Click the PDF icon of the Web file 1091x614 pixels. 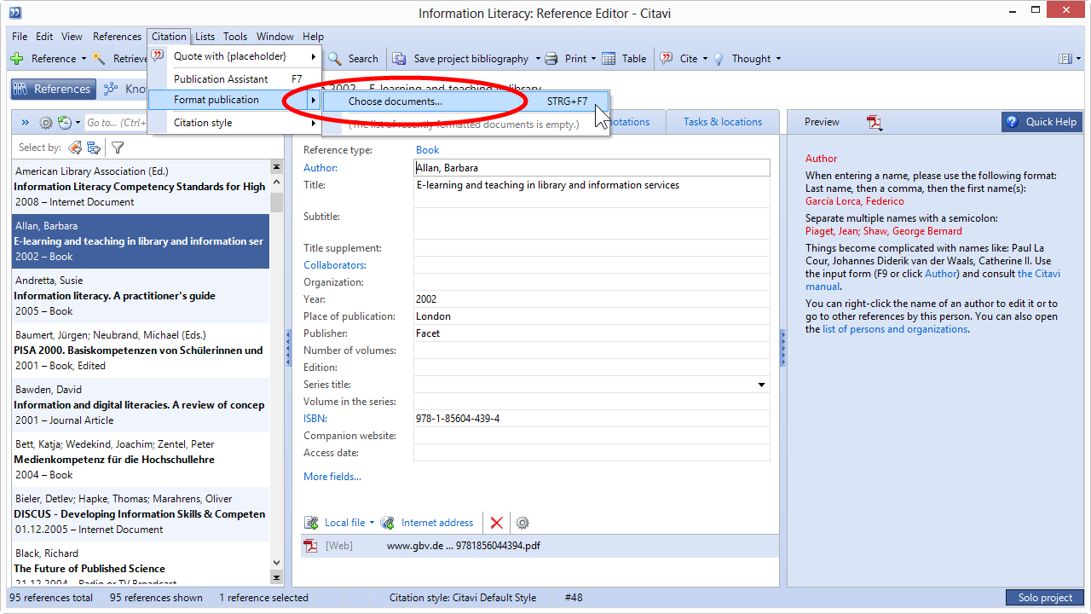tap(311, 546)
